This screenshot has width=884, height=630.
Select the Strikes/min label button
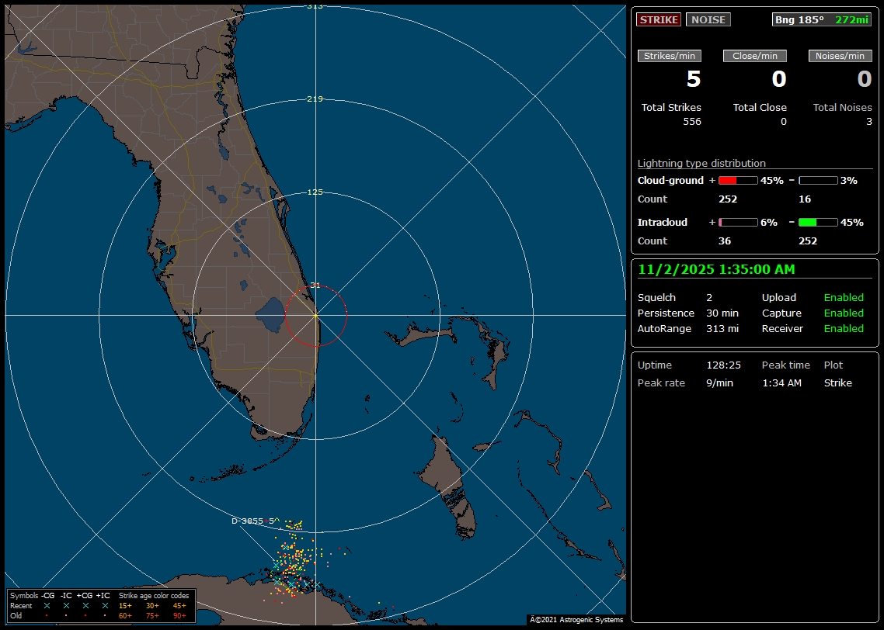[x=670, y=56]
